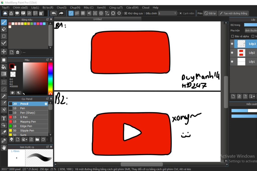
Task: Select the Magic Wand tool
Action: pos(4,96)
